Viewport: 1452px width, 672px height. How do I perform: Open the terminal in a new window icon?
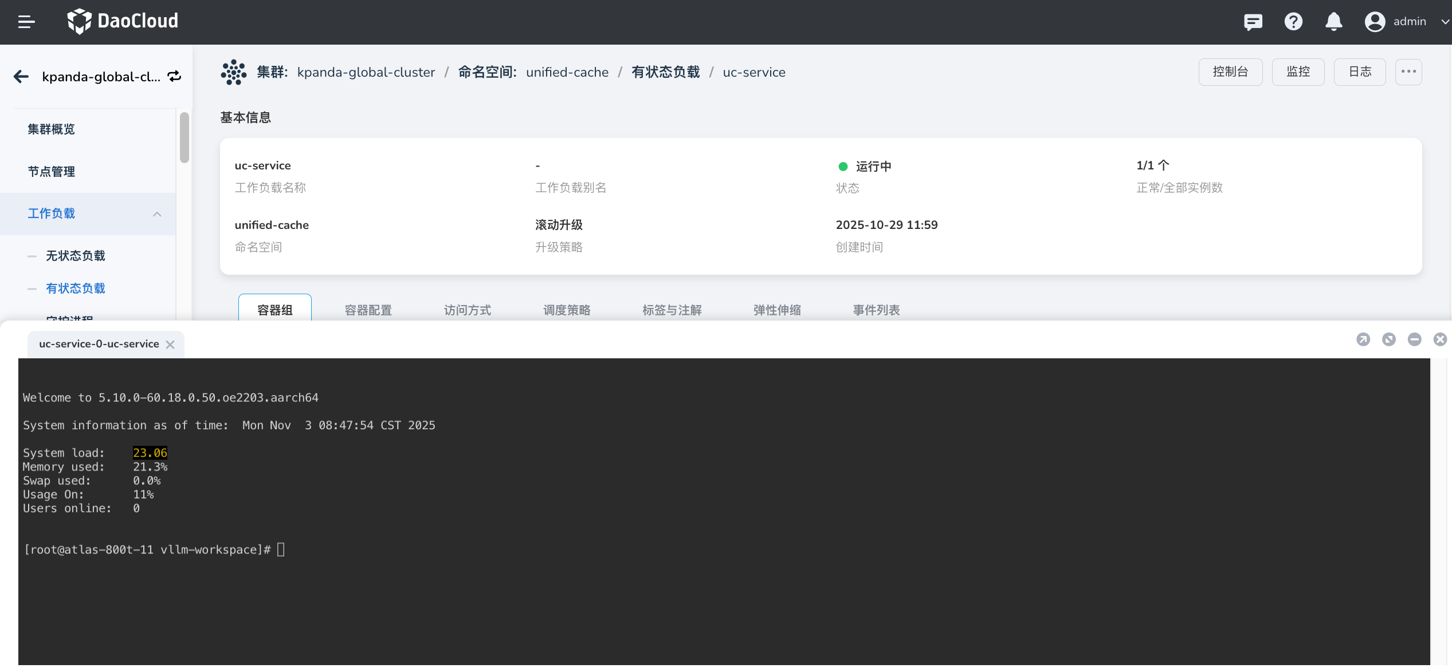point(1363,339)
